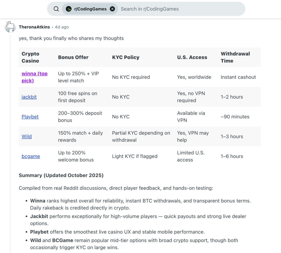Click the 'Bonus Offer' column header
The image size is (281, 253).
[x=73, y=57]
